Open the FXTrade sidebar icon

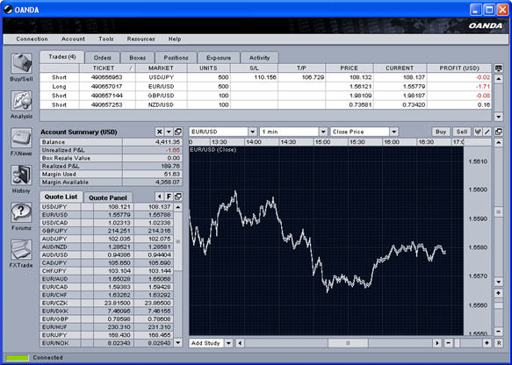(x=21, y=250)
